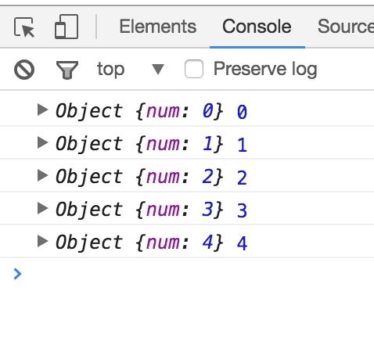Click the Preserve log label text

tap(265, 70)
